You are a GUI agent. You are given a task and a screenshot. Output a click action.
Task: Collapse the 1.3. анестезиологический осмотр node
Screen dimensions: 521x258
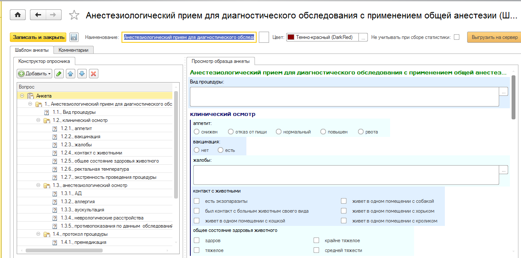tap(38, 186)
